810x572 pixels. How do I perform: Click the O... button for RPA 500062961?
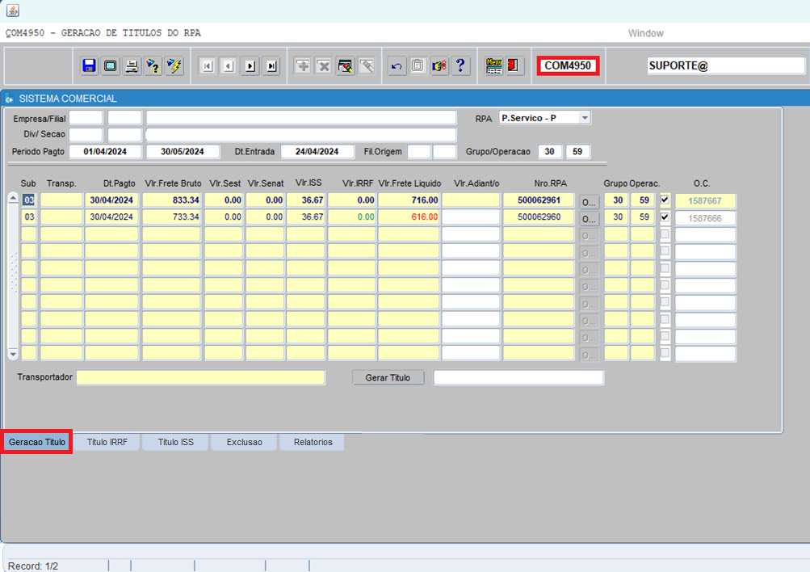pyautogui.click(x=589, y=202)
